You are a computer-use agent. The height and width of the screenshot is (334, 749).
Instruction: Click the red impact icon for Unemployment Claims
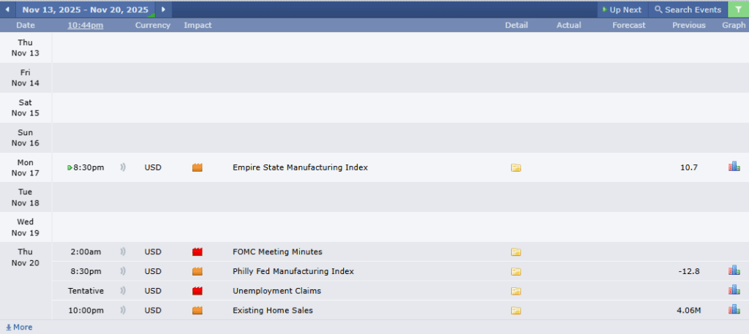point(197,291)
